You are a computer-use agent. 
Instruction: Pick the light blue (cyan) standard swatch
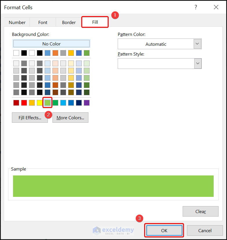point(63,103)
